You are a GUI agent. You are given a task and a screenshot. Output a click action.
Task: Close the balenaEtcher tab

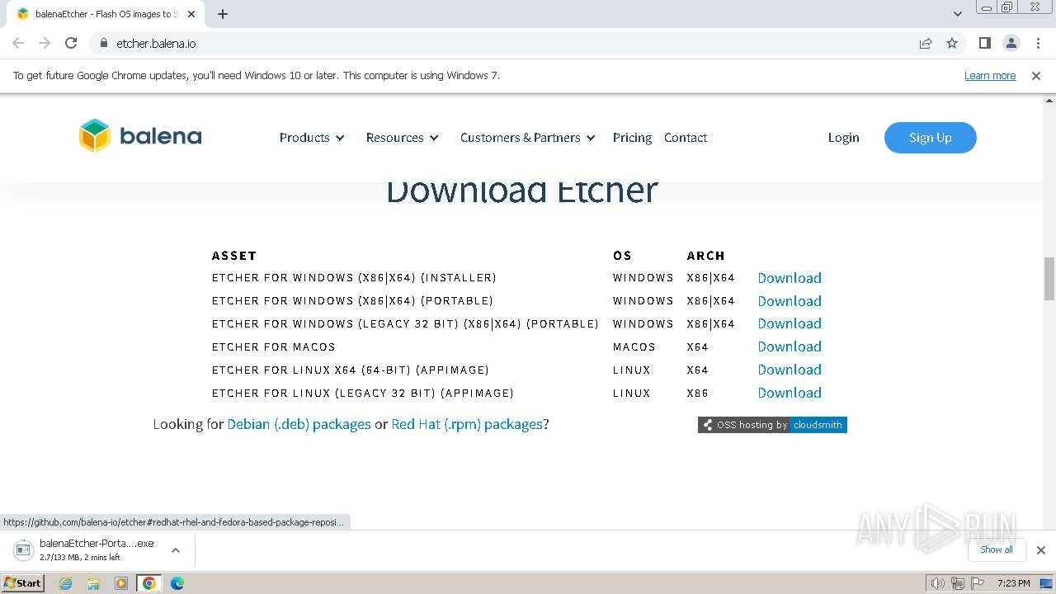point(191,14)
